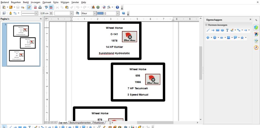This screenshot has width=260, height=128.
Task: Select the Ellipse shape in sidebar panel
Action: coord(222,30)
